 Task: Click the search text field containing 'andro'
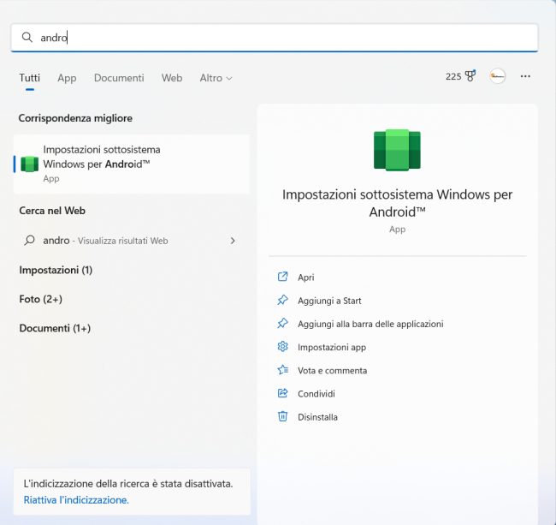click(x=275, y=38)
